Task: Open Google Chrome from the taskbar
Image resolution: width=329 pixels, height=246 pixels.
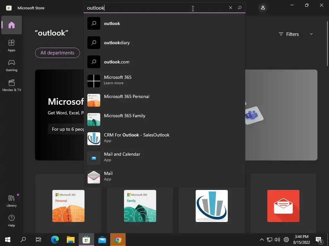Action: click(118, 240)
